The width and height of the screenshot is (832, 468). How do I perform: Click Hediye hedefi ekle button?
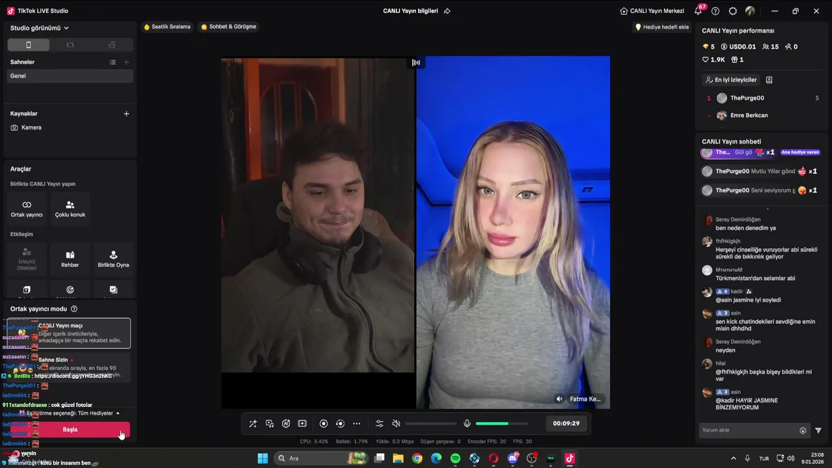coord(662,27)
